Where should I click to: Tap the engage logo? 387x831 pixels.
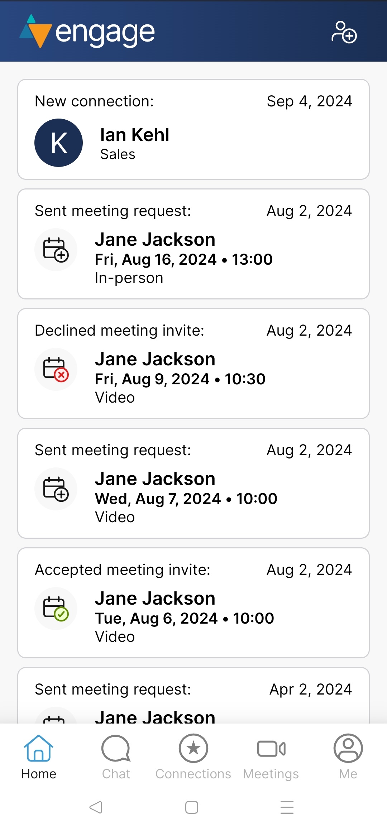(87, 32)
